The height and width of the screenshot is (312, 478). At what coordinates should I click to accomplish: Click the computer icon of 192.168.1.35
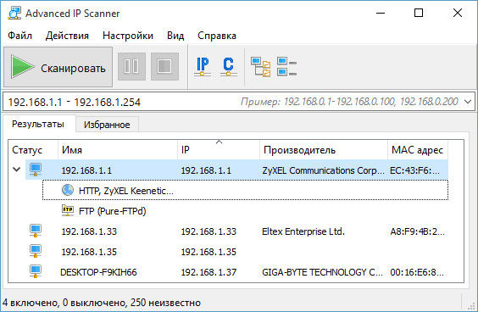point(36,251)
